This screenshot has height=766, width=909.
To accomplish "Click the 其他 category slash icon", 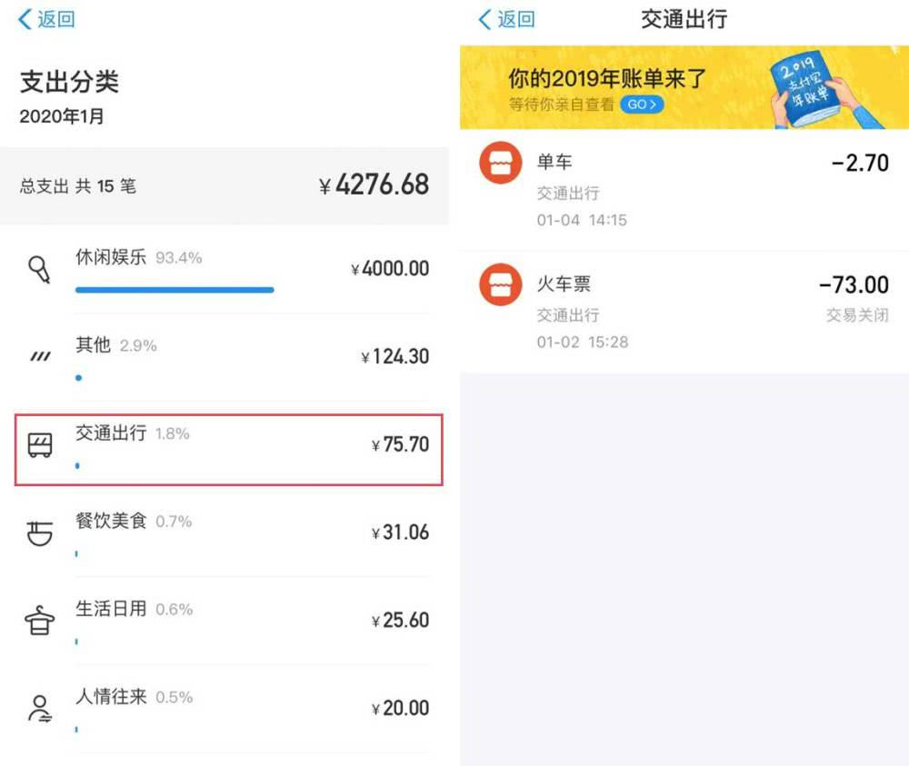I will [x=40, y=357].
